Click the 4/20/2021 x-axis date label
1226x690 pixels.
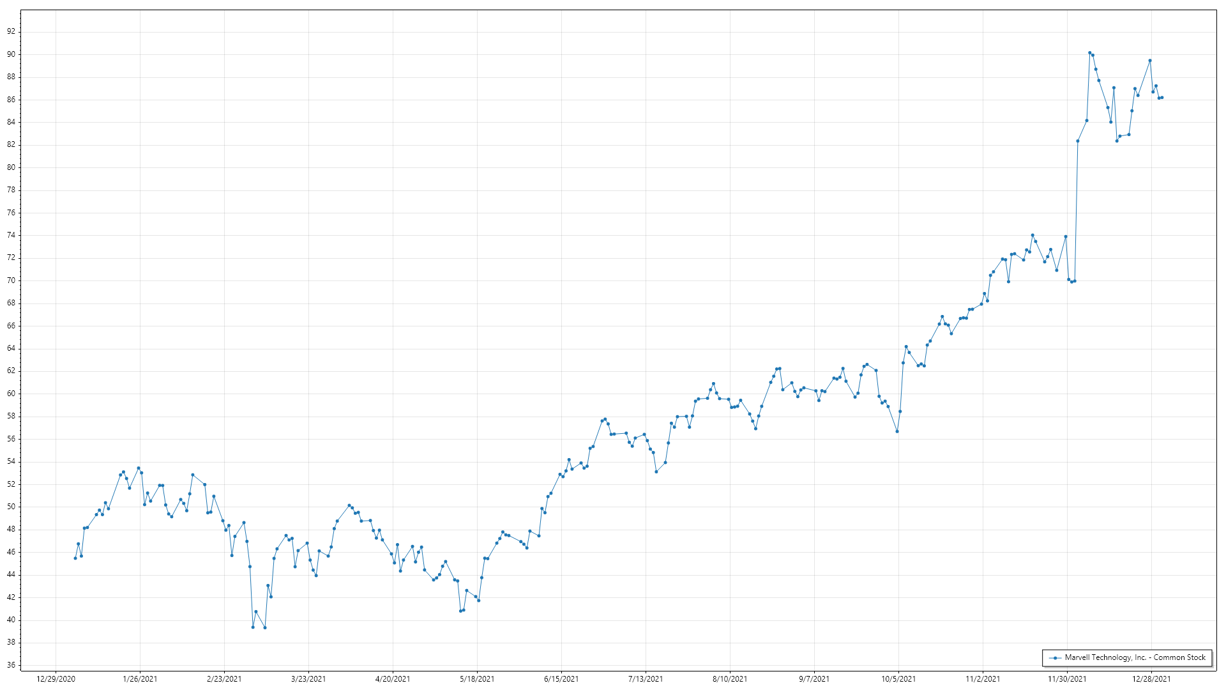(x=393, y=679)
